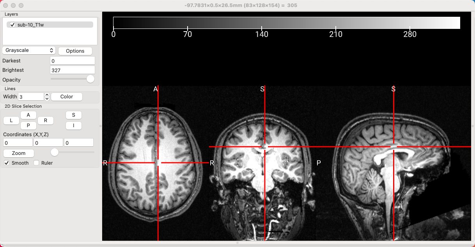Click the Darkest label
The image size is (475, 247).
(11, 61)
